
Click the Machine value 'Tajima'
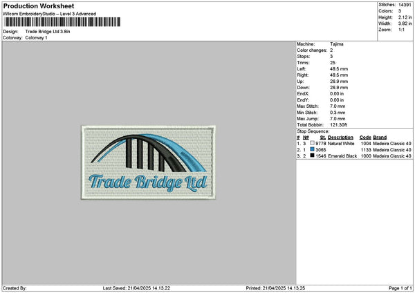pos(337,44)
